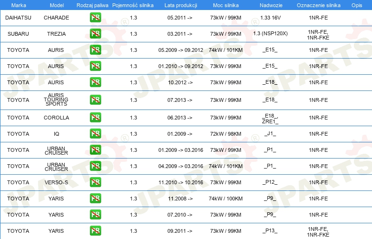The width and height of the screenshot is (372, 239).
Task: Click production years '04.2009 -> 03.2016'
Action: [181, 166]
